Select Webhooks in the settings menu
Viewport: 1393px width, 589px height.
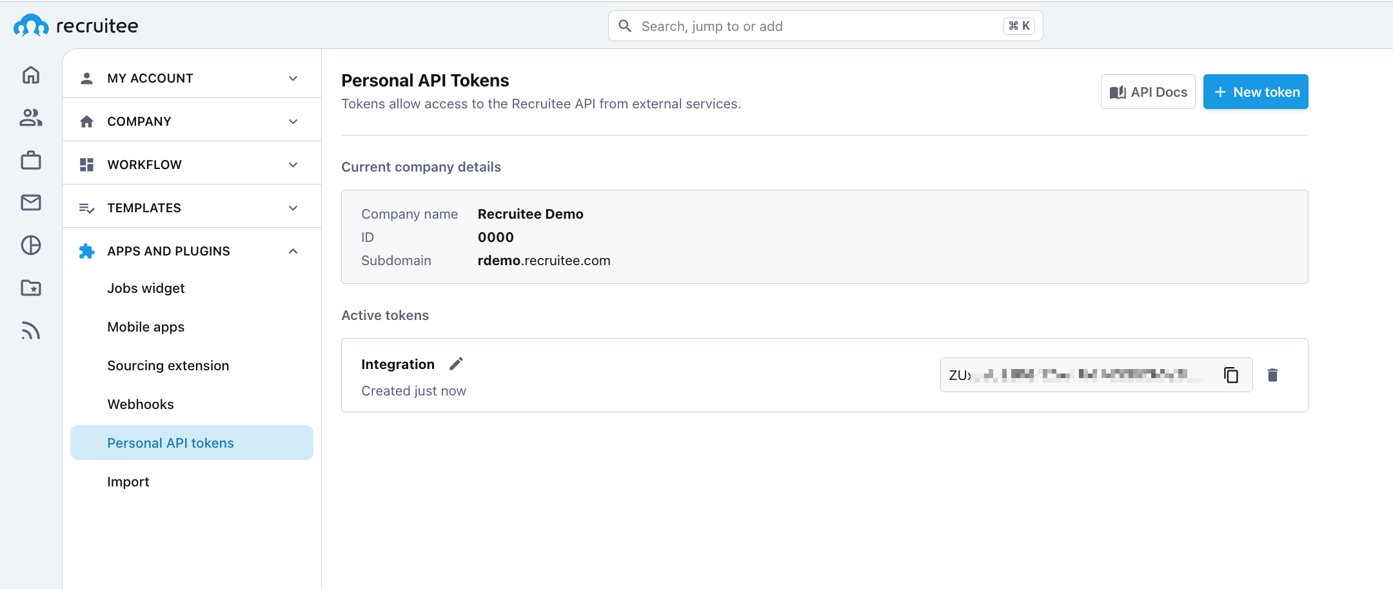point(141,404)
